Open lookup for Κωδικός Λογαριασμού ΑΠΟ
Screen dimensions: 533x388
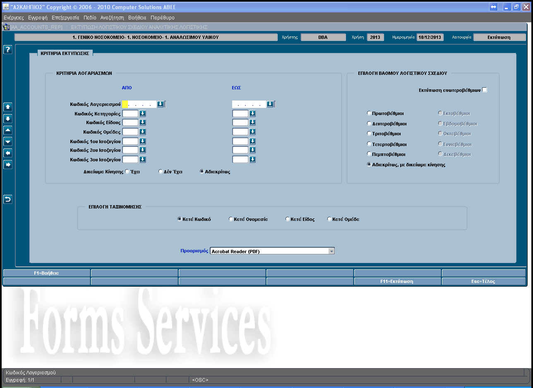[x=161, y=104]
